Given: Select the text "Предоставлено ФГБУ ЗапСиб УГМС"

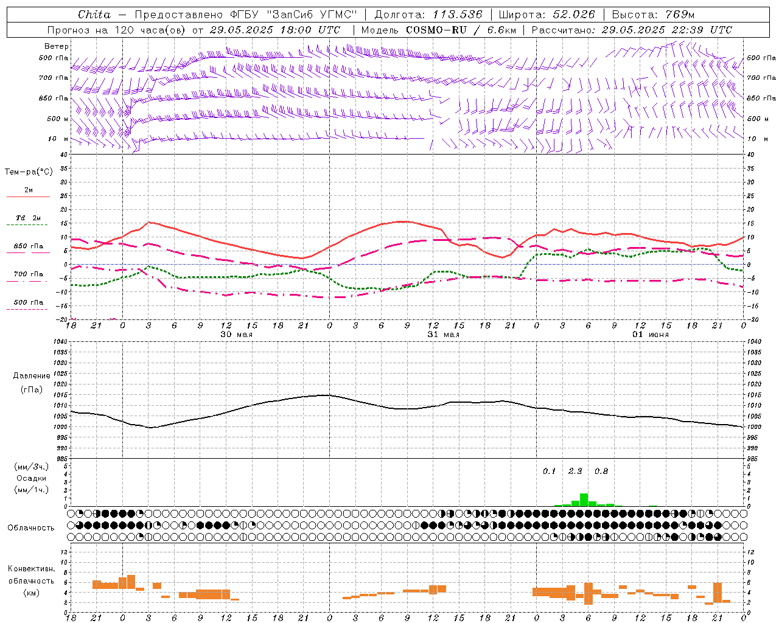Looking at the screenshot, I should tap(245, 15).
